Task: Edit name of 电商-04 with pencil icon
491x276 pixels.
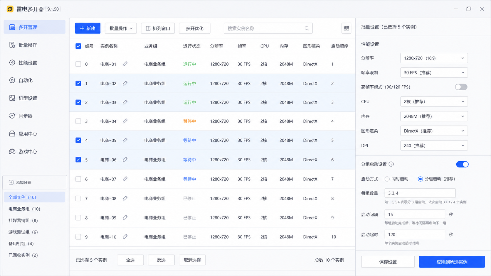Action: (125, 121)
